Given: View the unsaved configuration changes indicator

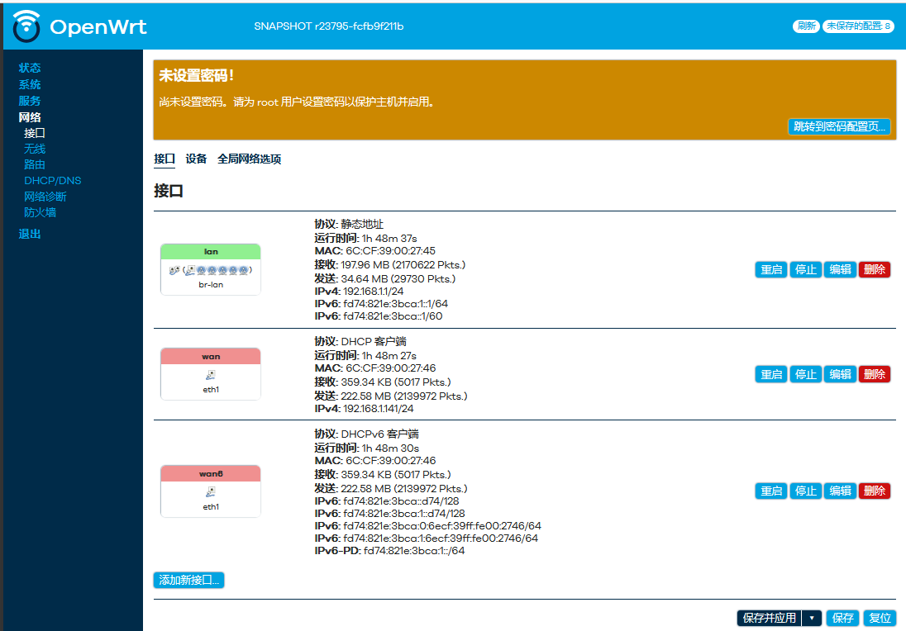Looking at the screenshot, I should pos(859,26).
